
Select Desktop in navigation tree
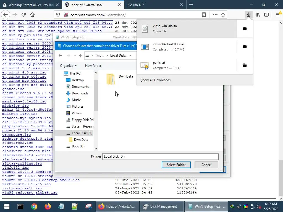(x=78, y=80)
